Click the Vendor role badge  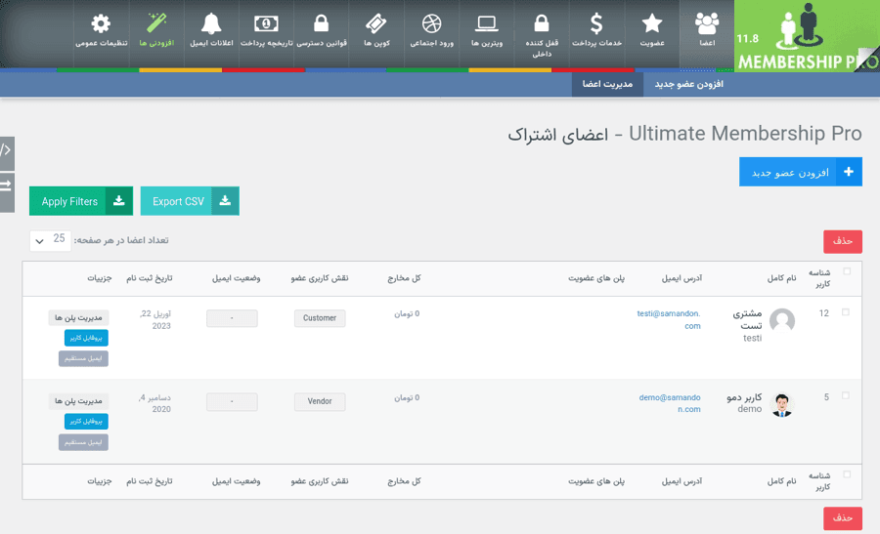(320, 401)
